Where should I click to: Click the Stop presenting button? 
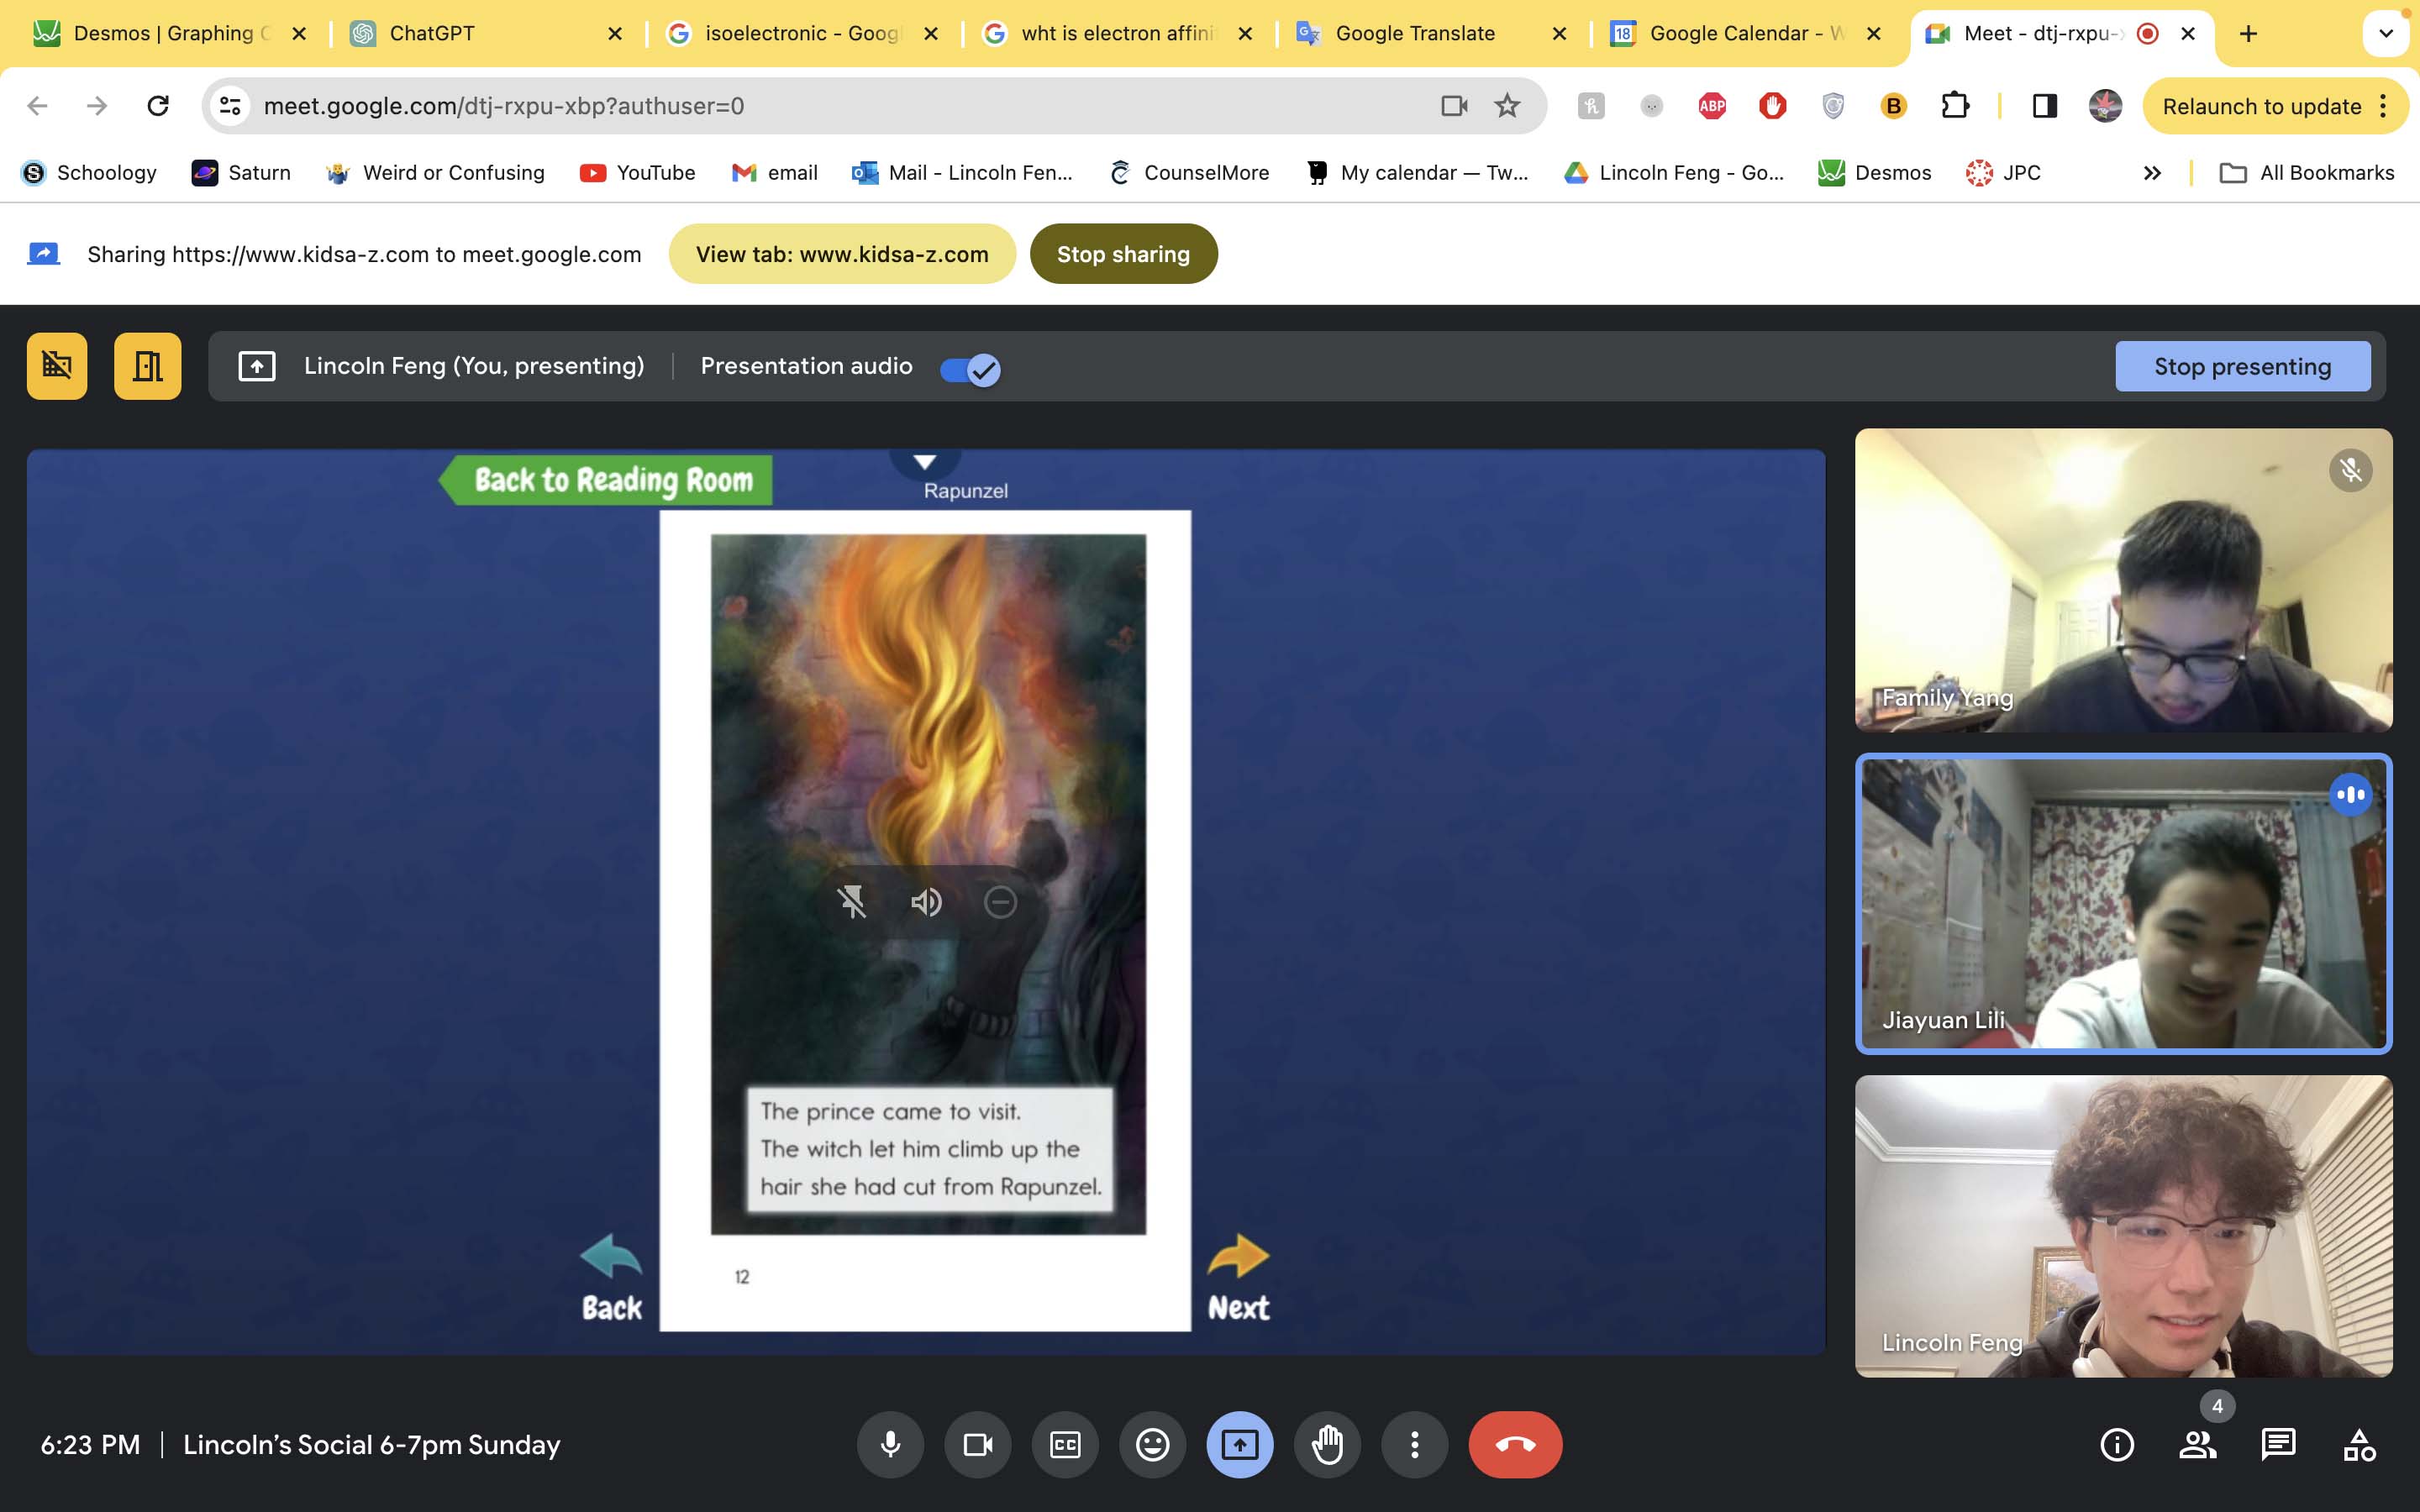tap(2242, 366)
